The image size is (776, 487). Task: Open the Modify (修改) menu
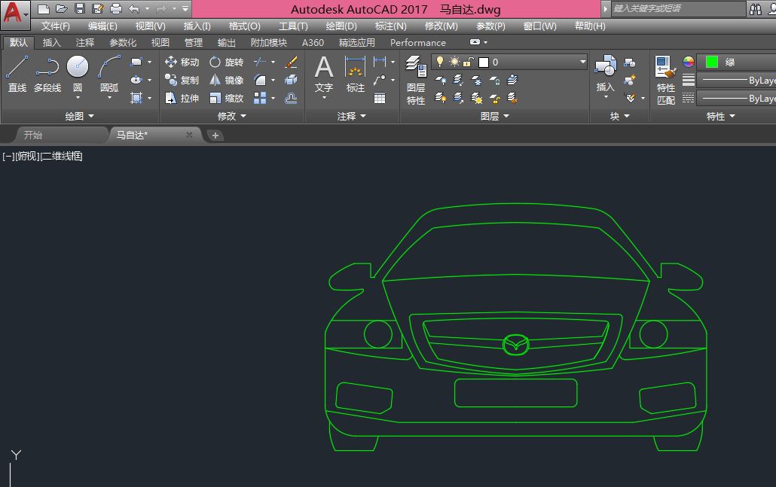pos(441,26)
